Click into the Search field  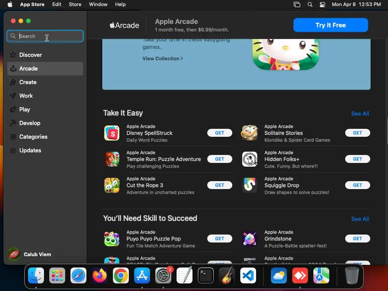point(45,36)
